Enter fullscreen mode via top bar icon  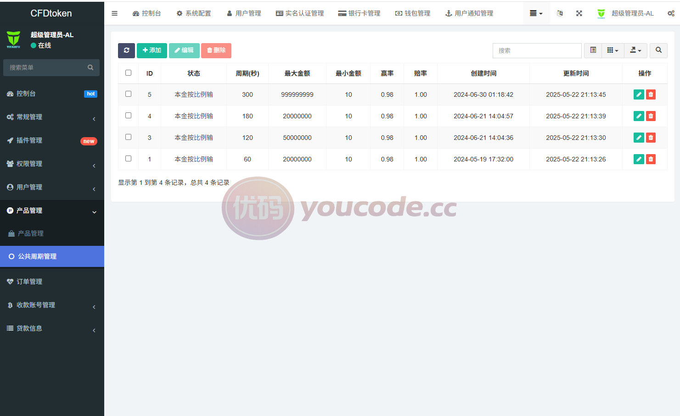(x=579, y=13)
